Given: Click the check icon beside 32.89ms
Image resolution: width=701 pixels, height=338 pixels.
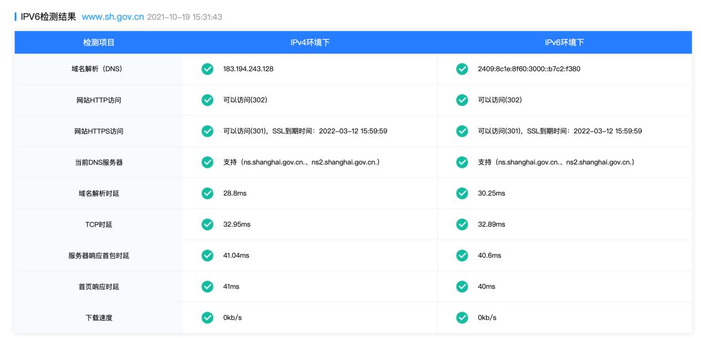Looking at the screenshot, I should point(462,224).
